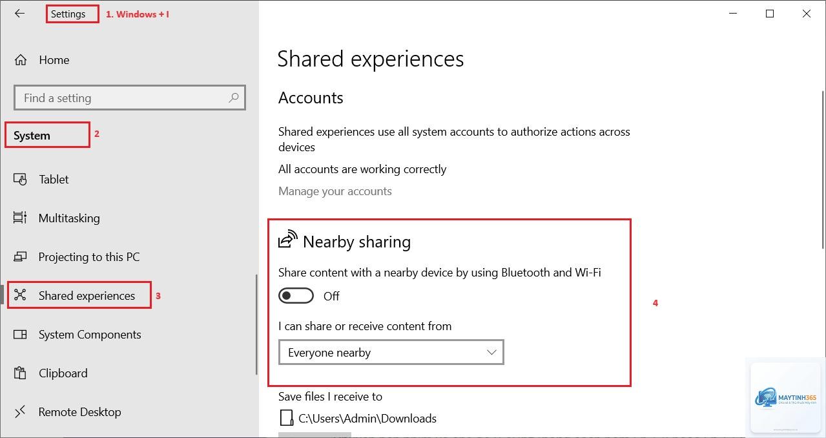Click the Remote Desktop icon
This screenshot has width=826, height=438.
(20, 412)
